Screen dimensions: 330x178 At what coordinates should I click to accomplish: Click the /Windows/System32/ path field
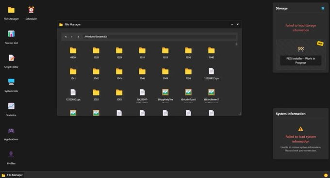tap(159, 37)
